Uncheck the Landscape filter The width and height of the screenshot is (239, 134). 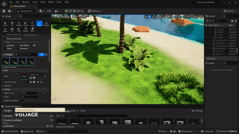coord(5,45)
